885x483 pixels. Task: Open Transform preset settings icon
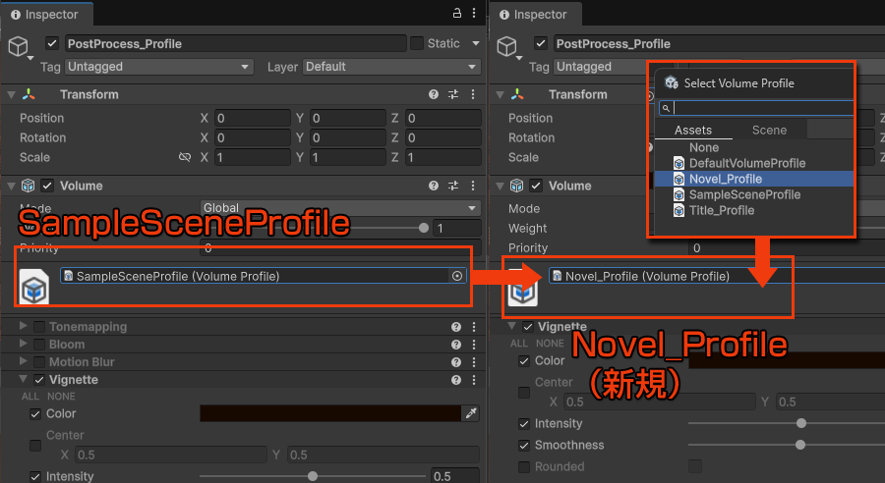(453, 95)
